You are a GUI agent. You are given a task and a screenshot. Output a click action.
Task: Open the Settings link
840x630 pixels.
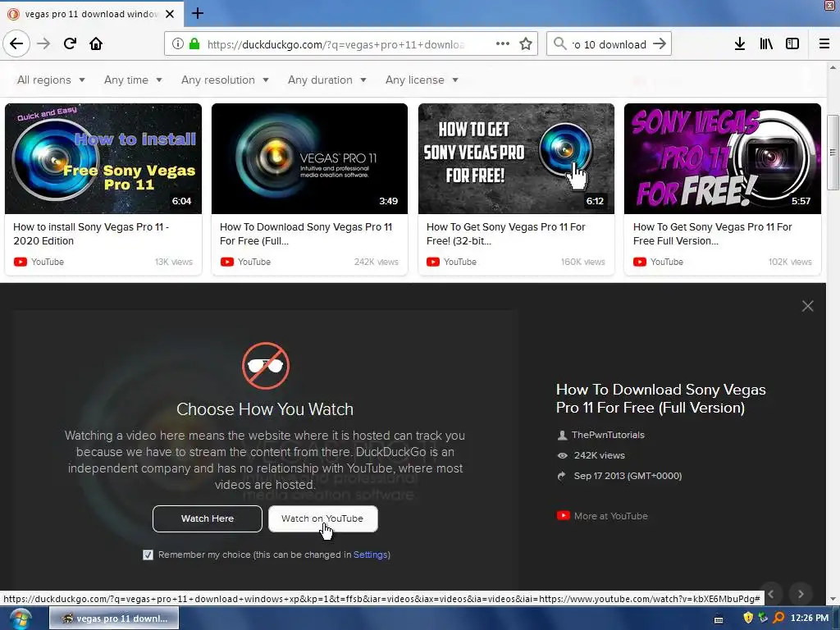[370, 555]
